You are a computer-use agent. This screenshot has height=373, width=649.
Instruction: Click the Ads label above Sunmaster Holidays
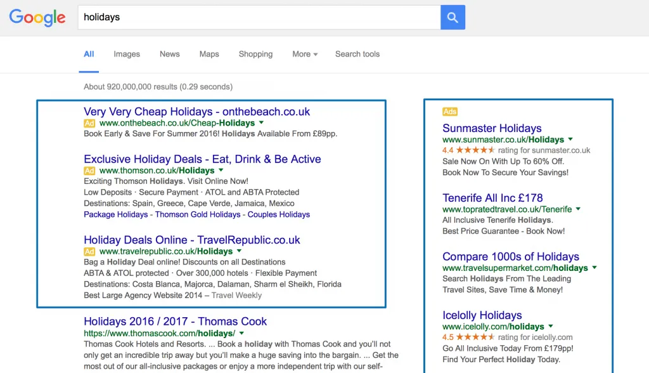pos(449,112)
